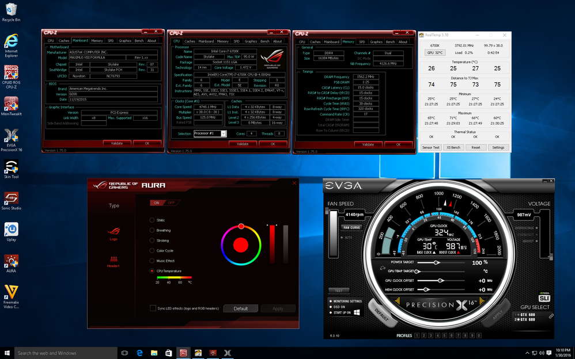Open the Windows Start menu

(7, 353)
